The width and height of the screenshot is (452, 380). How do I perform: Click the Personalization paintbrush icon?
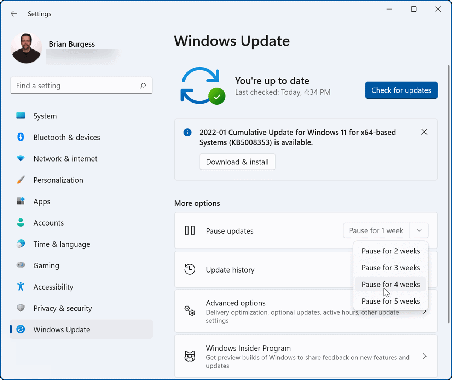[x=20, y=180]
